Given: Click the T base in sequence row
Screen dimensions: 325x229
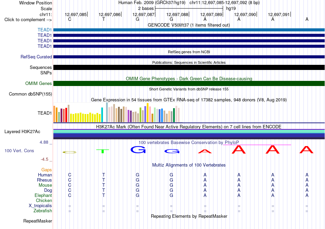Looking at the screenshot, I should click(x=104, y=19).
